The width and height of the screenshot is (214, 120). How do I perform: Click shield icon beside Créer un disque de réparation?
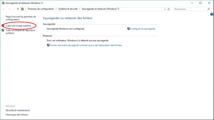pyautogui.click(x=3, y=30)
